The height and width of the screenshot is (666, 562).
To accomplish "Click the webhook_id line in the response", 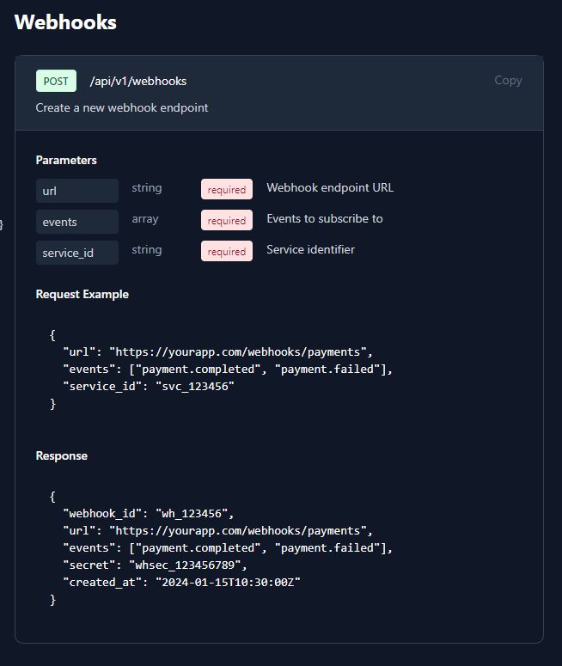I will coord(148,513).
